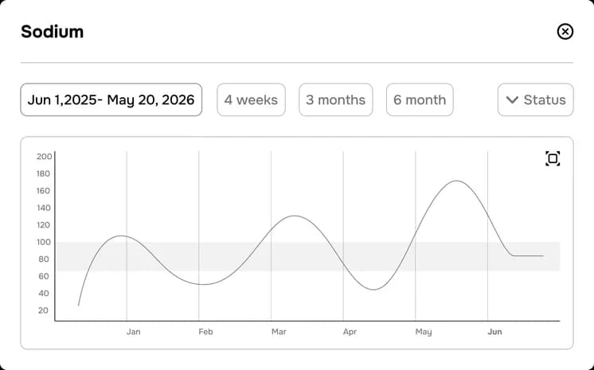Click the April trough on sodium curve
This screenshot has height=370, width=594.
point(374,290)
